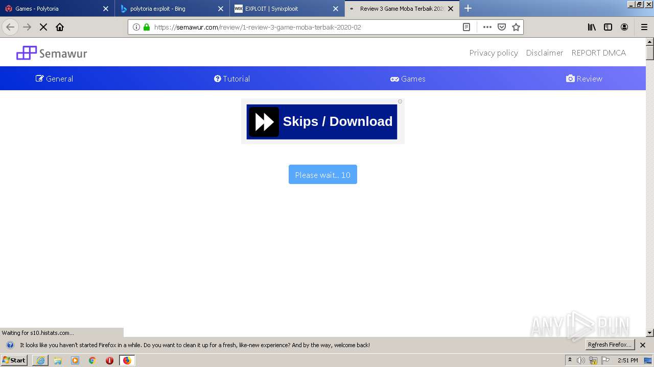The width and height of the screenshot is (654, 367).
Task: Launch Internet Explorer from taskbar
Action: 40,360
